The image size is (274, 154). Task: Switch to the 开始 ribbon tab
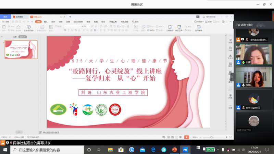click(38, 22)
